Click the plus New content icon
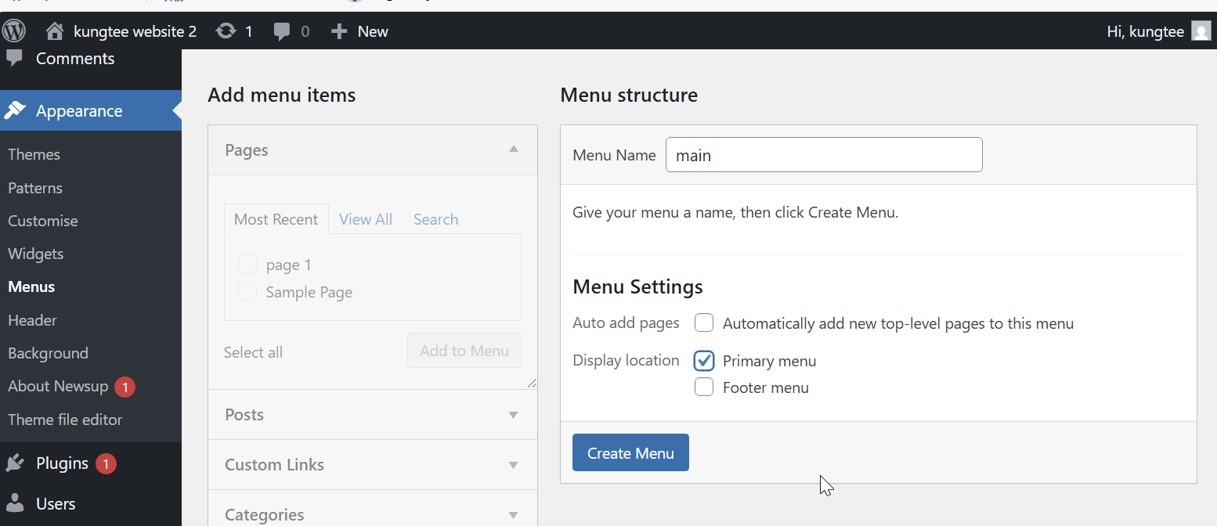This screenshot has width=1217, height=526. click(x=338, y=31)
